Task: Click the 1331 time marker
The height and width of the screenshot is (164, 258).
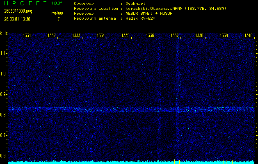Action: (x=27, y=36)
